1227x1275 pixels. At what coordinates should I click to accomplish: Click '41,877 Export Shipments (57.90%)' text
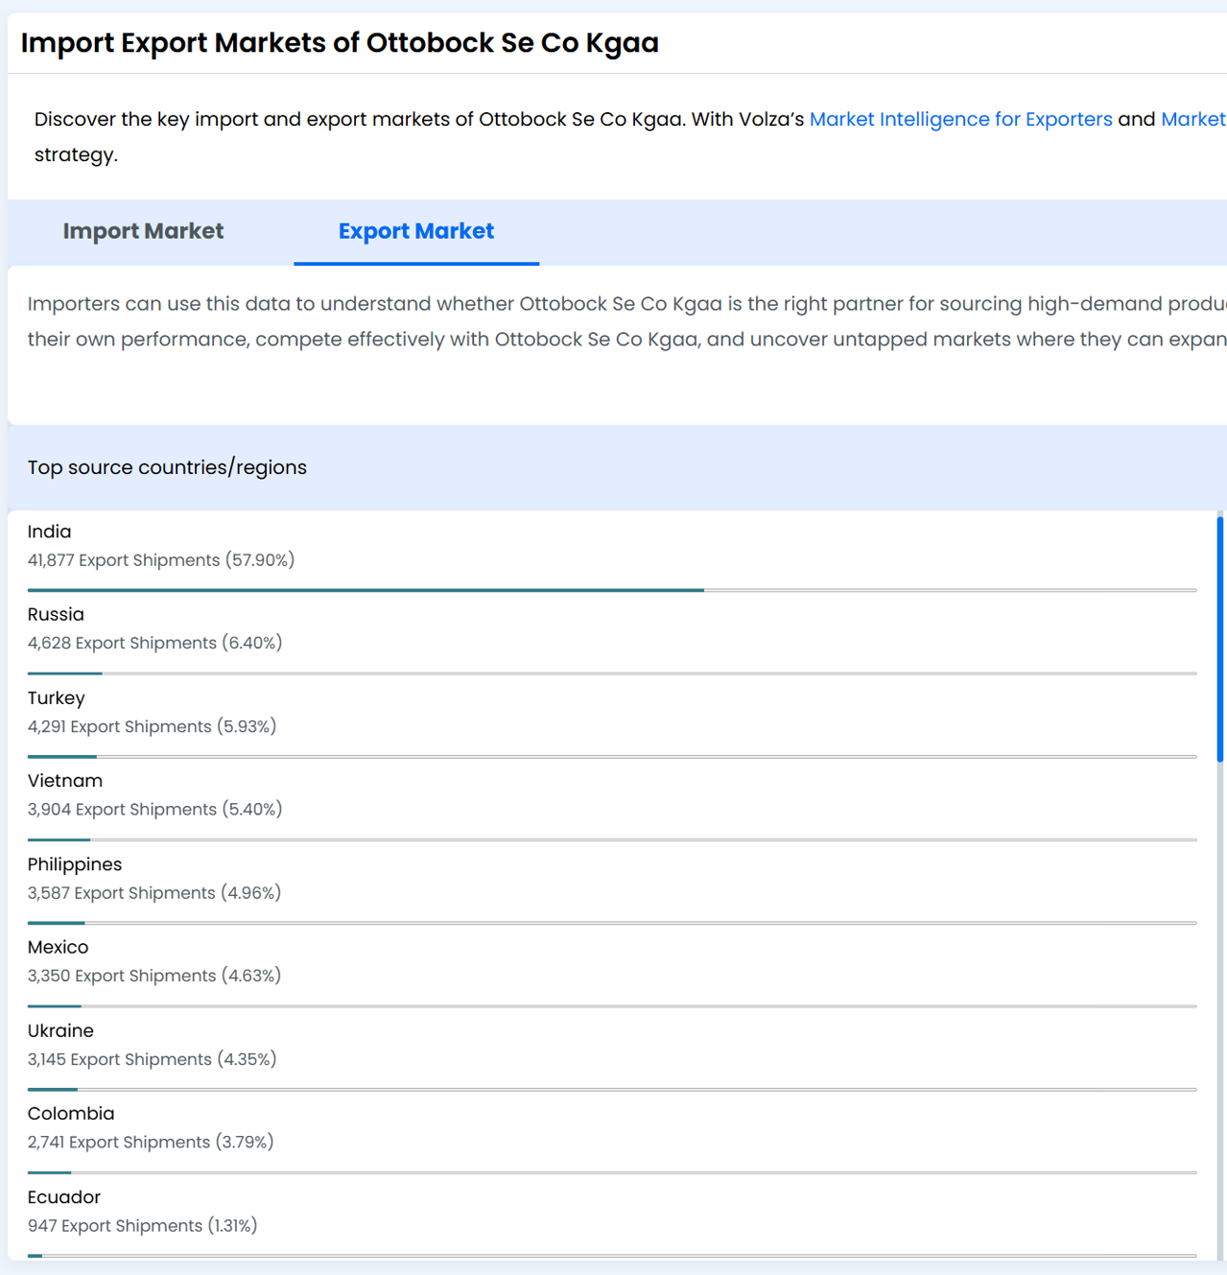pos(161,560)
